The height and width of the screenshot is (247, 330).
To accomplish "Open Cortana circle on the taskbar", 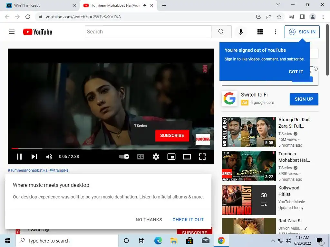I will (126, 241).
